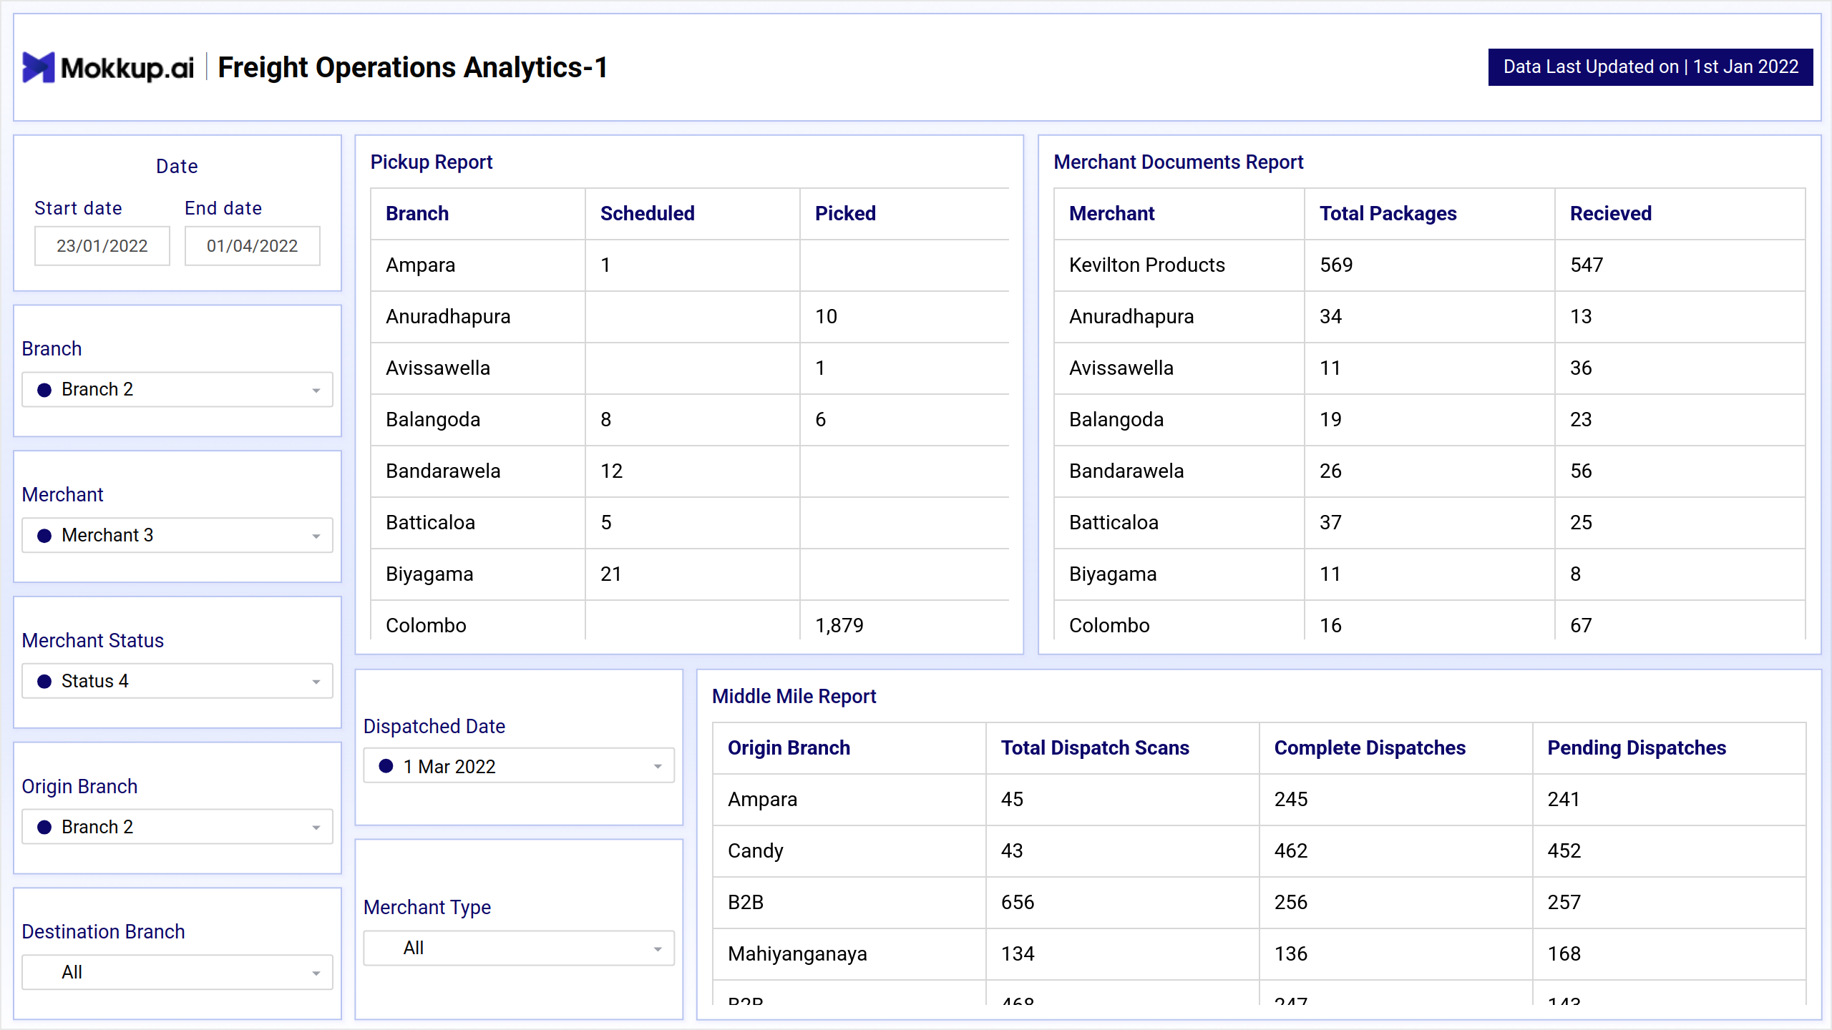The width and height of the screenshot is (1832, 1030).
Task: Select Colombo in Pickup Report
Action: [x=690, y=620]
